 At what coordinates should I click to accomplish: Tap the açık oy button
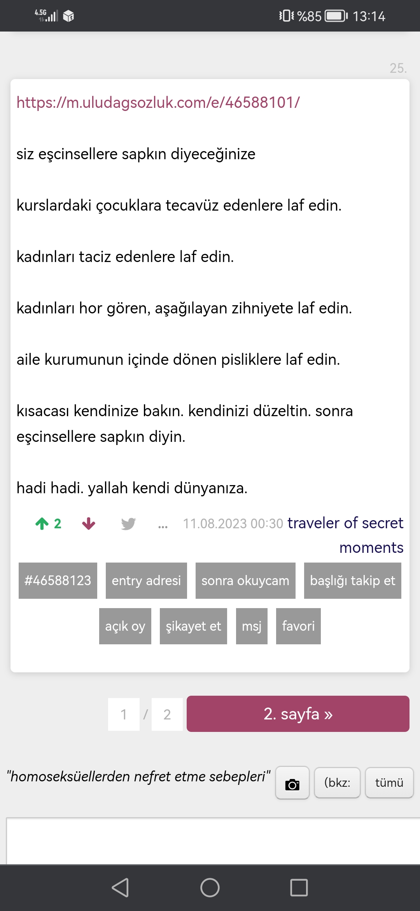coord(125,626)
